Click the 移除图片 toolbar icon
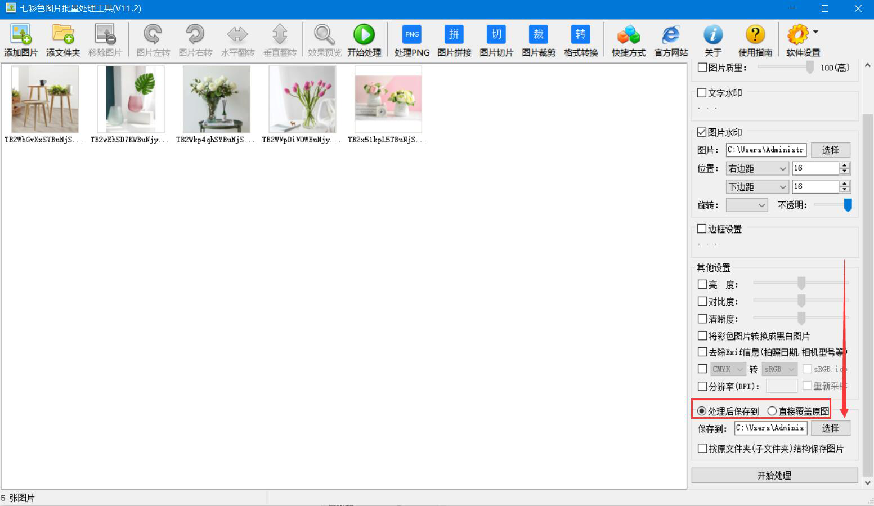The width and height of the screenshot is (874, 506). (x=105, y=34)
